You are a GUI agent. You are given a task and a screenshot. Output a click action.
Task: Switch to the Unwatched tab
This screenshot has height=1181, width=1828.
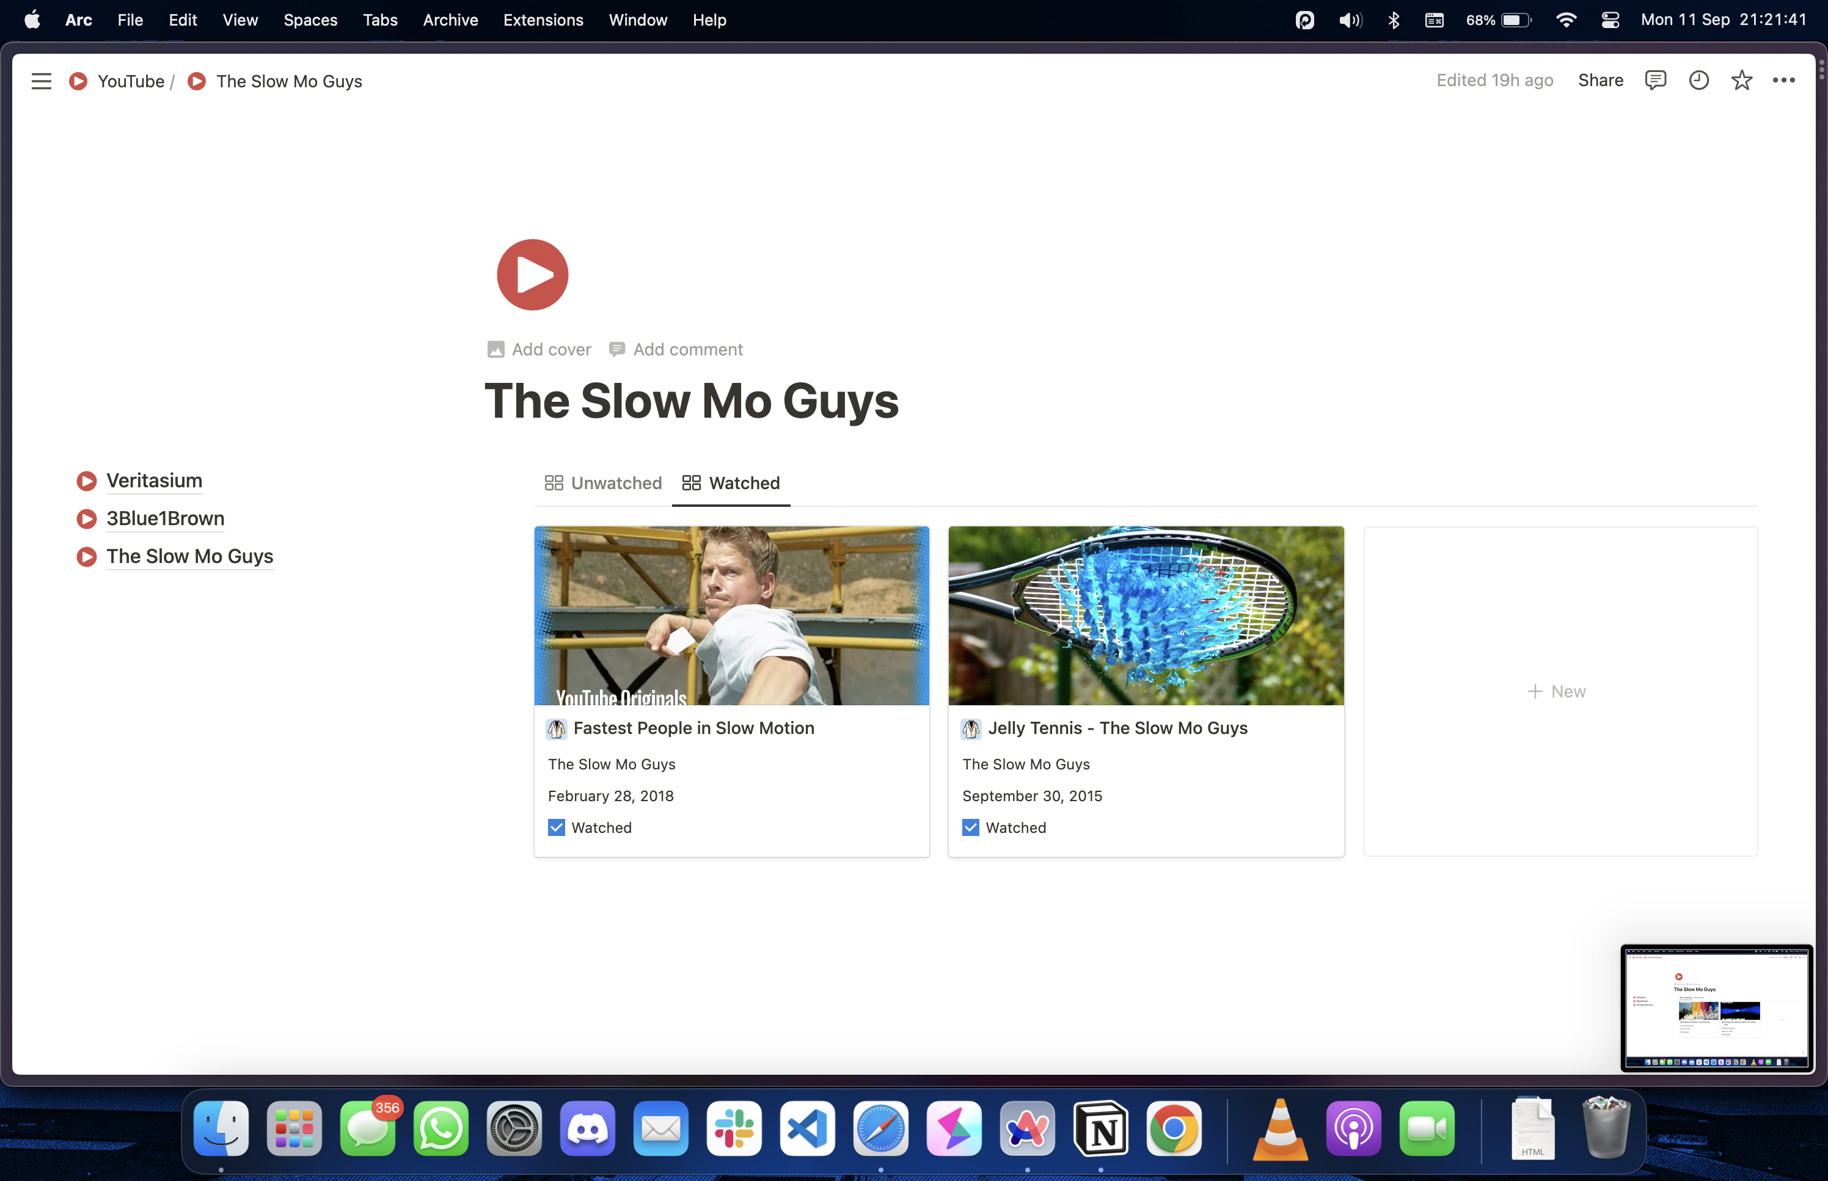tap(603, 483)
